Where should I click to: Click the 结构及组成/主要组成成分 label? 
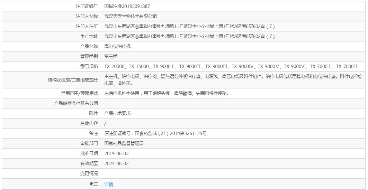73,80
